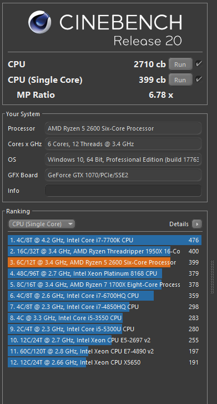Viewport: 217px width, 404px height.
Task: Click the Processor name field
Action: point(123,128)
